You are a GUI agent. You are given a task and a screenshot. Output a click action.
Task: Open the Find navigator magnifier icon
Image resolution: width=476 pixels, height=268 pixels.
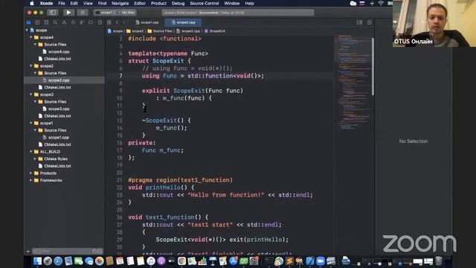pos(55,22)
